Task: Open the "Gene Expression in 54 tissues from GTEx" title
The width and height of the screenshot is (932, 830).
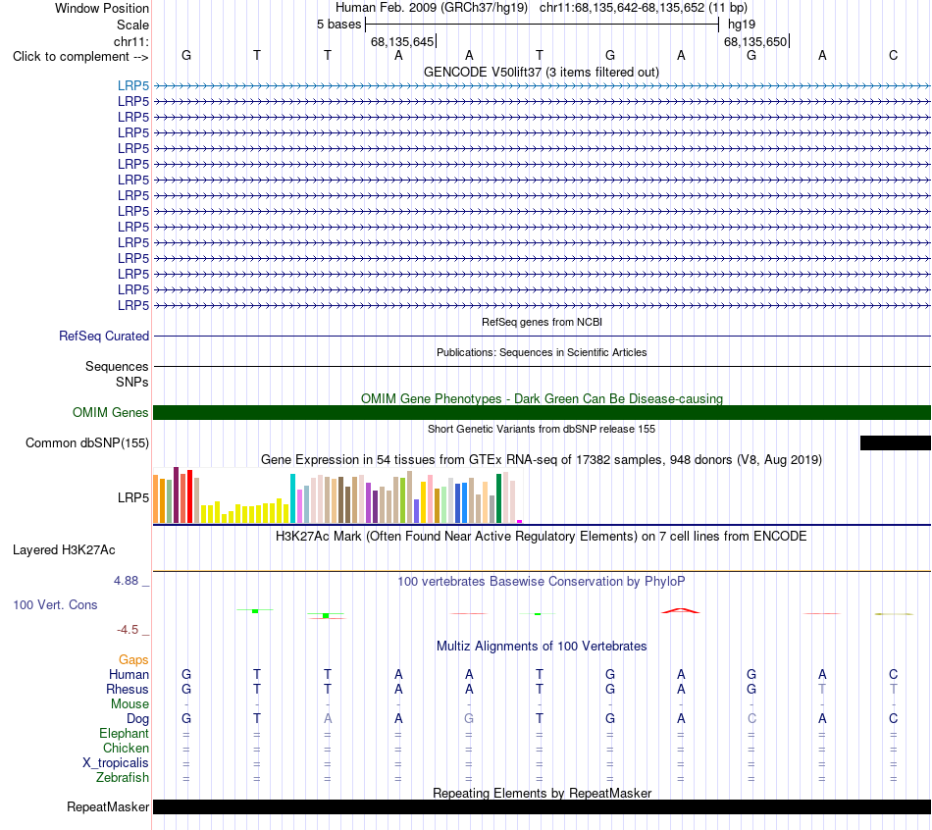Action: tap(542, 459)
